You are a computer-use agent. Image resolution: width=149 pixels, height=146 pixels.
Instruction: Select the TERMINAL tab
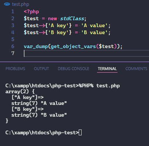(107, 69)
